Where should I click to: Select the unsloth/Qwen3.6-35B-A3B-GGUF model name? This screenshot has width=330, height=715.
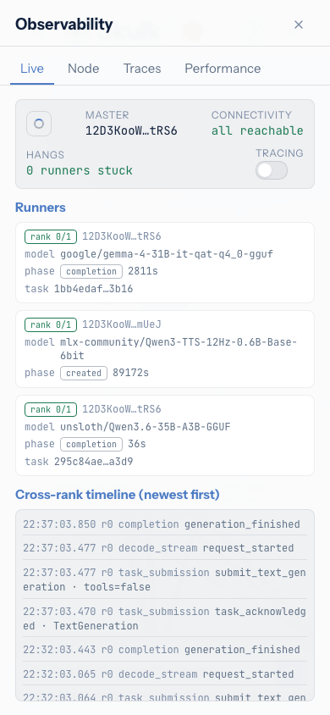(x=146, y=427)
